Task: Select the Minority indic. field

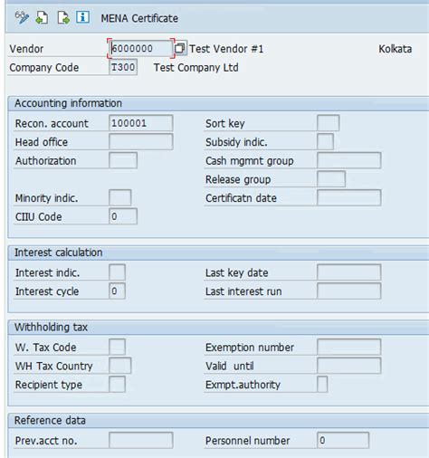Action: 120,198
